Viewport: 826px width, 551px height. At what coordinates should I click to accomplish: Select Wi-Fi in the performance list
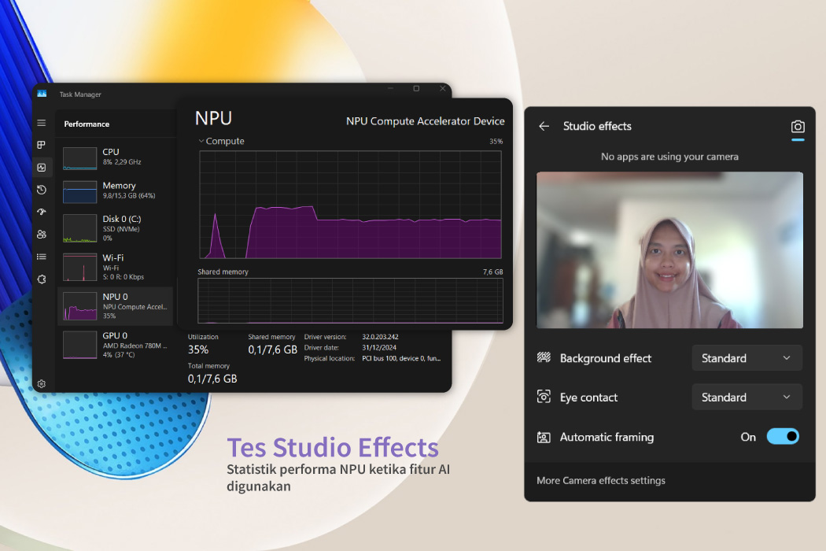click(x=115, y=267)
